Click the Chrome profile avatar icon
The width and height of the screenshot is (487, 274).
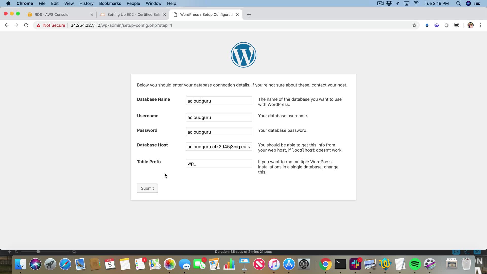click(x=471, y=25)
